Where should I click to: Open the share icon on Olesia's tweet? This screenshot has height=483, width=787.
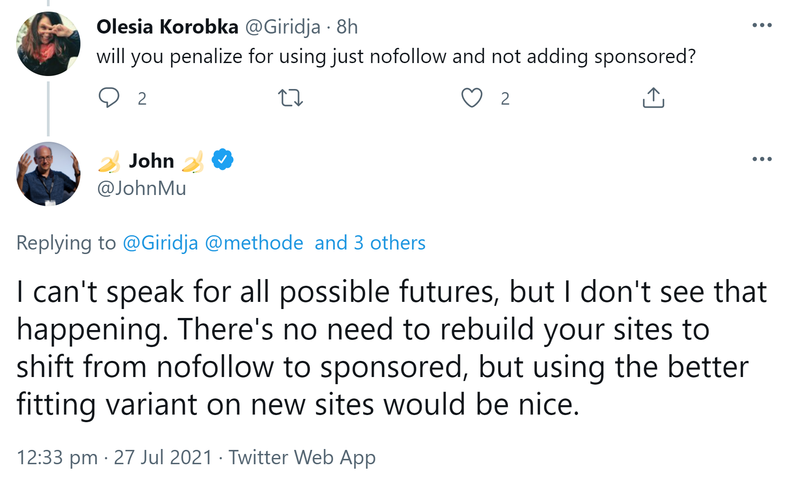point(654,97)
